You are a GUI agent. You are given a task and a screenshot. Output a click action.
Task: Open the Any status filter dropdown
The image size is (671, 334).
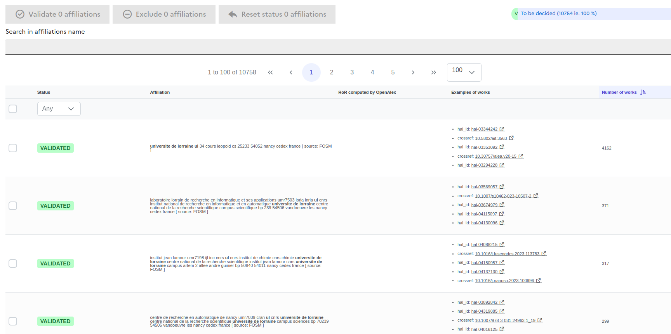point(59,109)
